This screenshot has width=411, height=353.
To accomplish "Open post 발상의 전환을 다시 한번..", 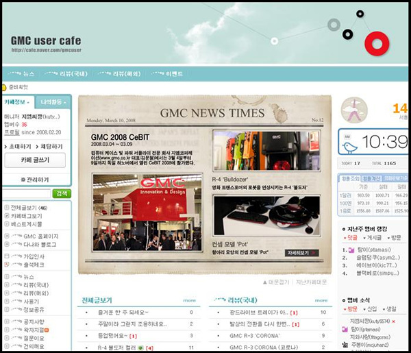I will (x=259, y=324).
